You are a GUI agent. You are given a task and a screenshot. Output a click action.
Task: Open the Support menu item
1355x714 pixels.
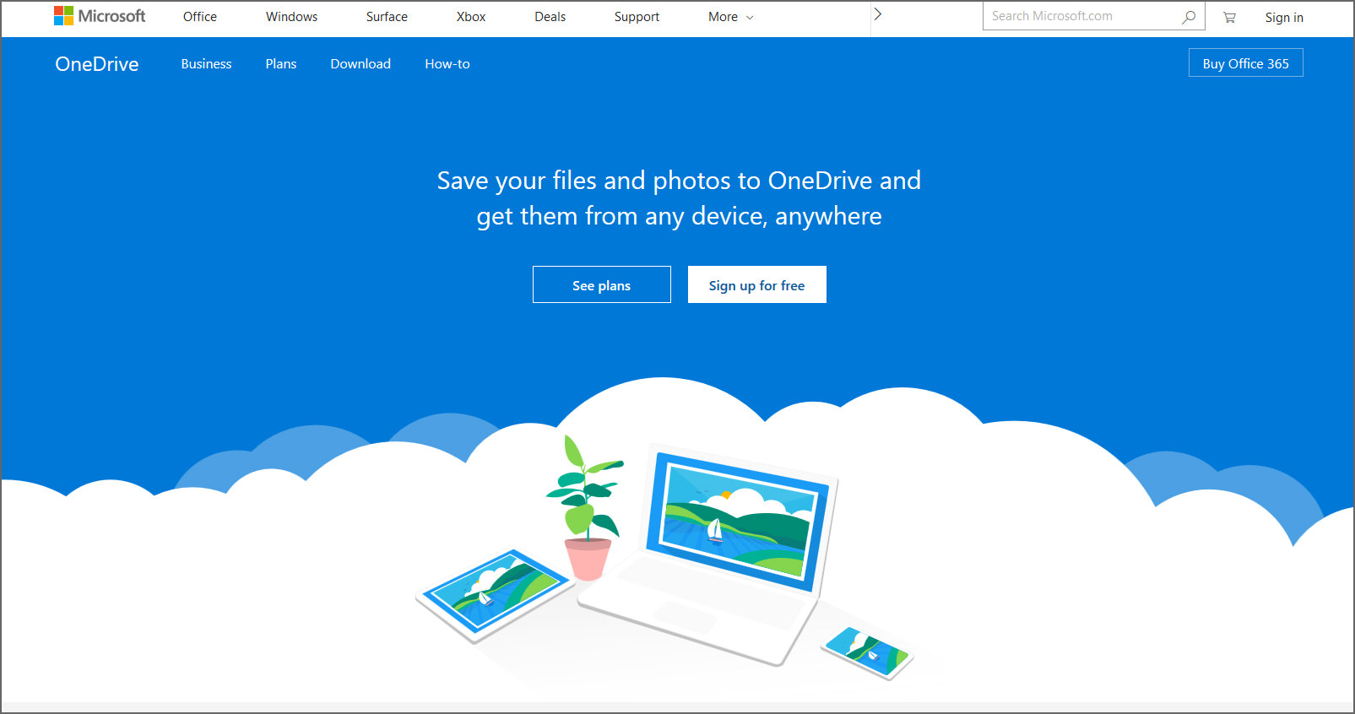(637, 17)
